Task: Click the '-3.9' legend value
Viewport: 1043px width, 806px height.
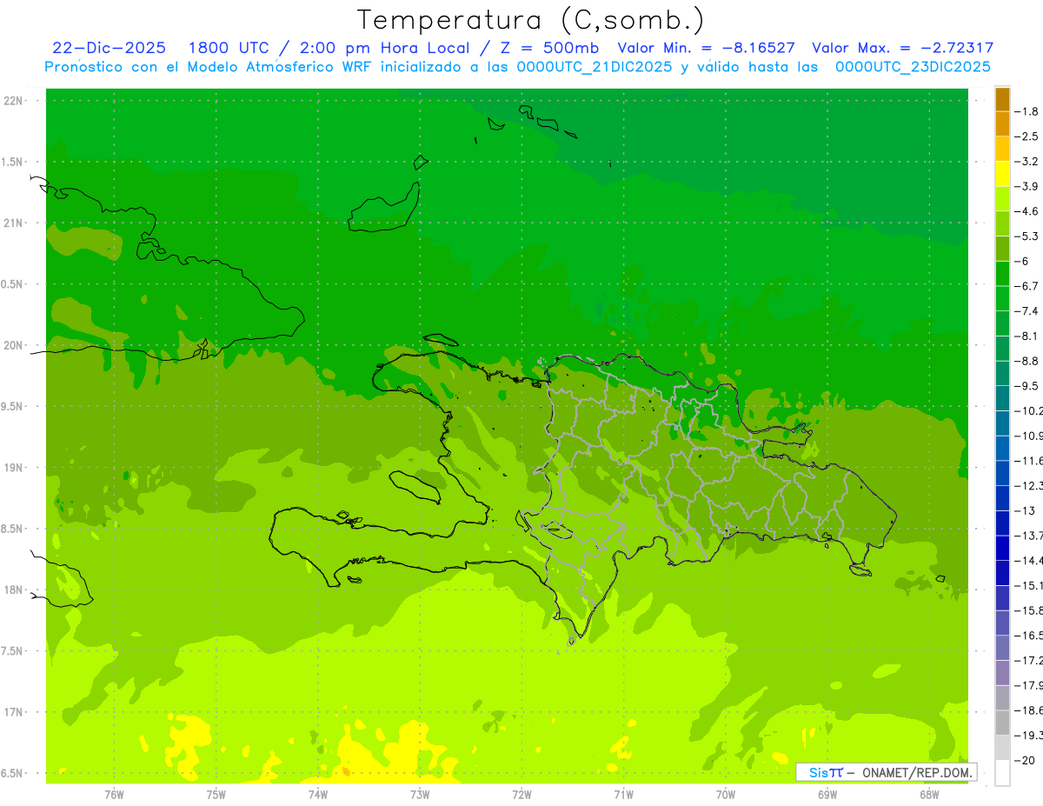Action: click(x=1027, y=186)
